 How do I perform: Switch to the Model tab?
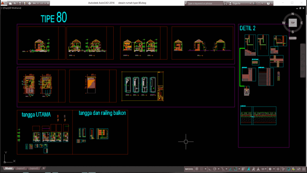coord(9,168)
